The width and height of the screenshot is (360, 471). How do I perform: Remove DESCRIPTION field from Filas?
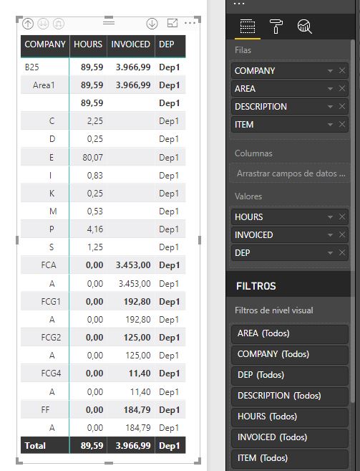pyautogui.click(x=342, y=106)
